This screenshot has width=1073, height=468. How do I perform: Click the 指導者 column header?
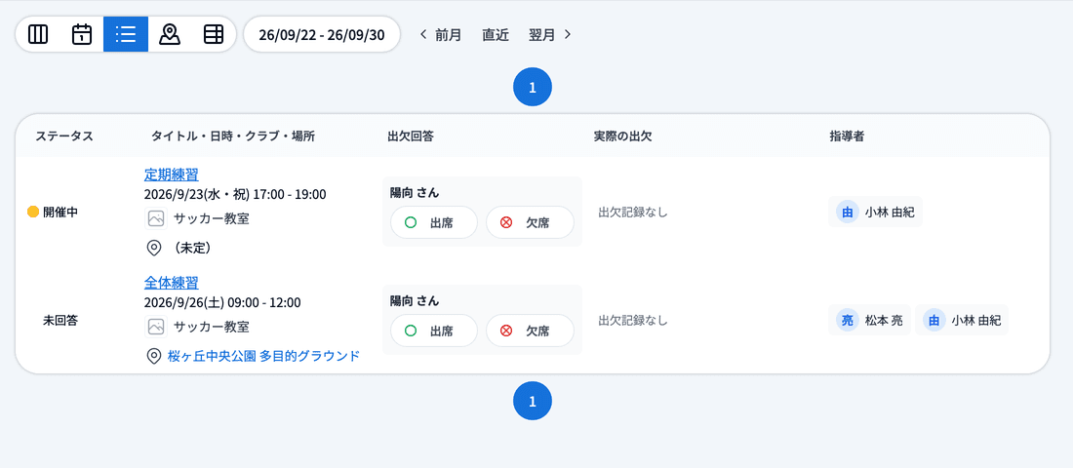click(x=847, y=136)
